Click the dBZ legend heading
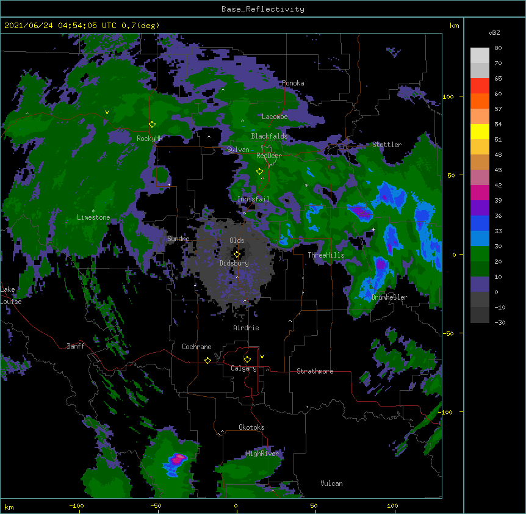 (494, 33)
